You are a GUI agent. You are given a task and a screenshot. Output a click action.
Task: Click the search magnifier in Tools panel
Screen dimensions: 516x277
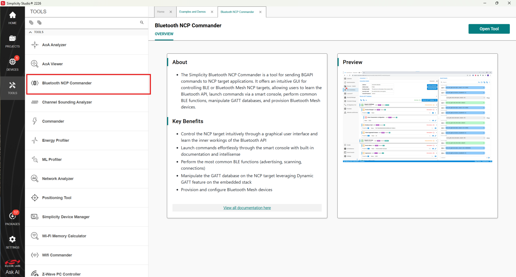click(x=142, y=23)
